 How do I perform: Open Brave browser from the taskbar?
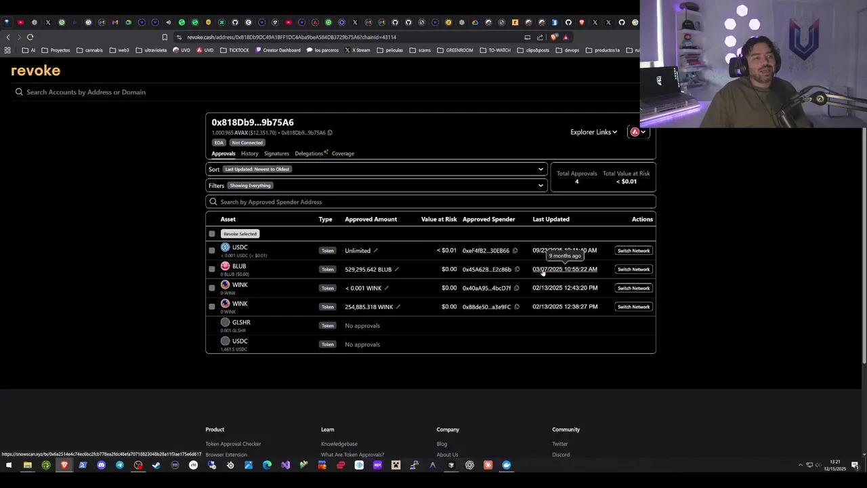pos(64,465)
